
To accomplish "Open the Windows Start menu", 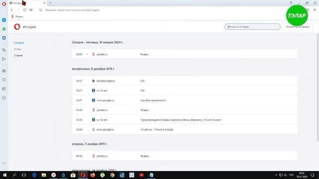I will 4,175.
